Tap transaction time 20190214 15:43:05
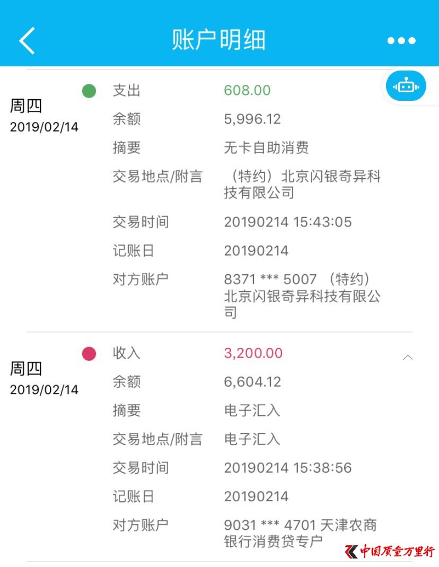 pyautogui.click(x=287, y=222)
